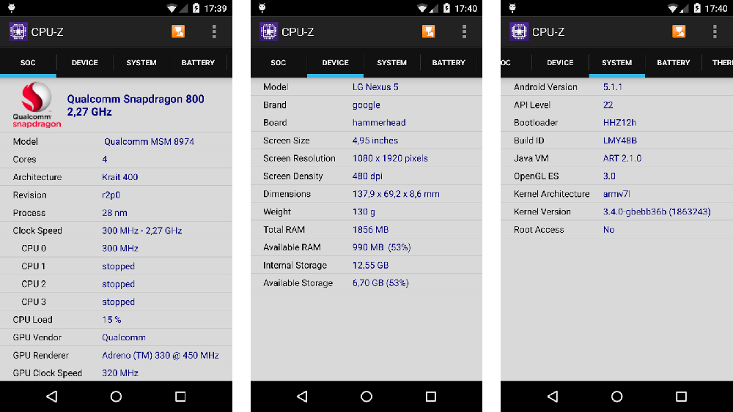The height and width of the screenshot is (412, 733).
Task: Open the overflow menu in middle screen
Action: click(464, 31)
